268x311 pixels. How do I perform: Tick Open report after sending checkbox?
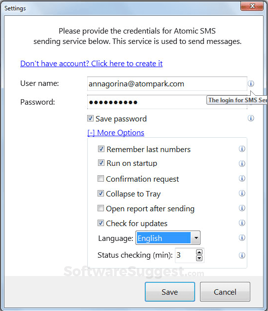pos(101,208)
